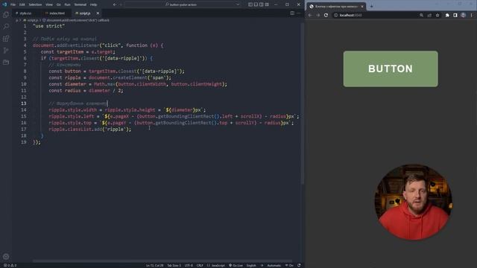
Task: Change the UTF-8 encoding status item
Action: [189, 266]
